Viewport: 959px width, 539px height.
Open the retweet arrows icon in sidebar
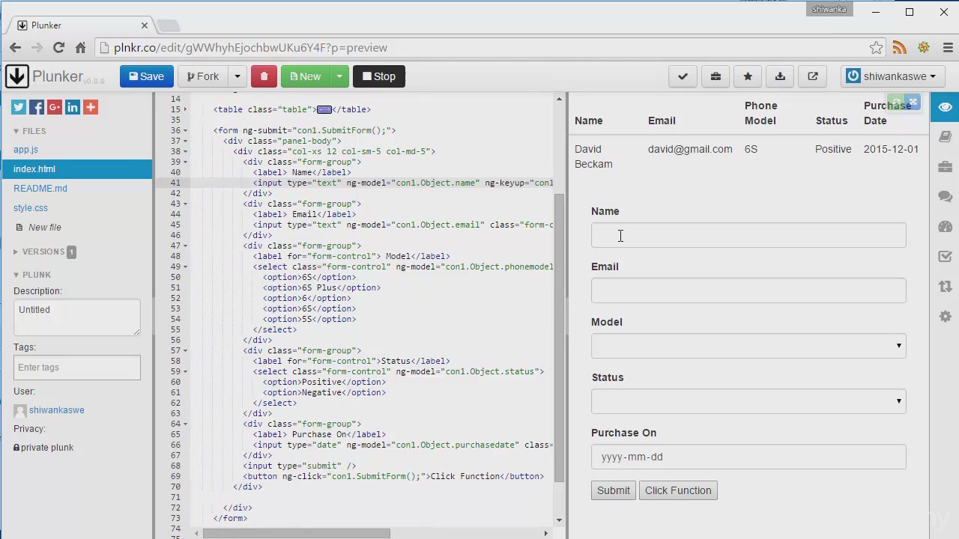pyautogui.click(x=945, y=287)
